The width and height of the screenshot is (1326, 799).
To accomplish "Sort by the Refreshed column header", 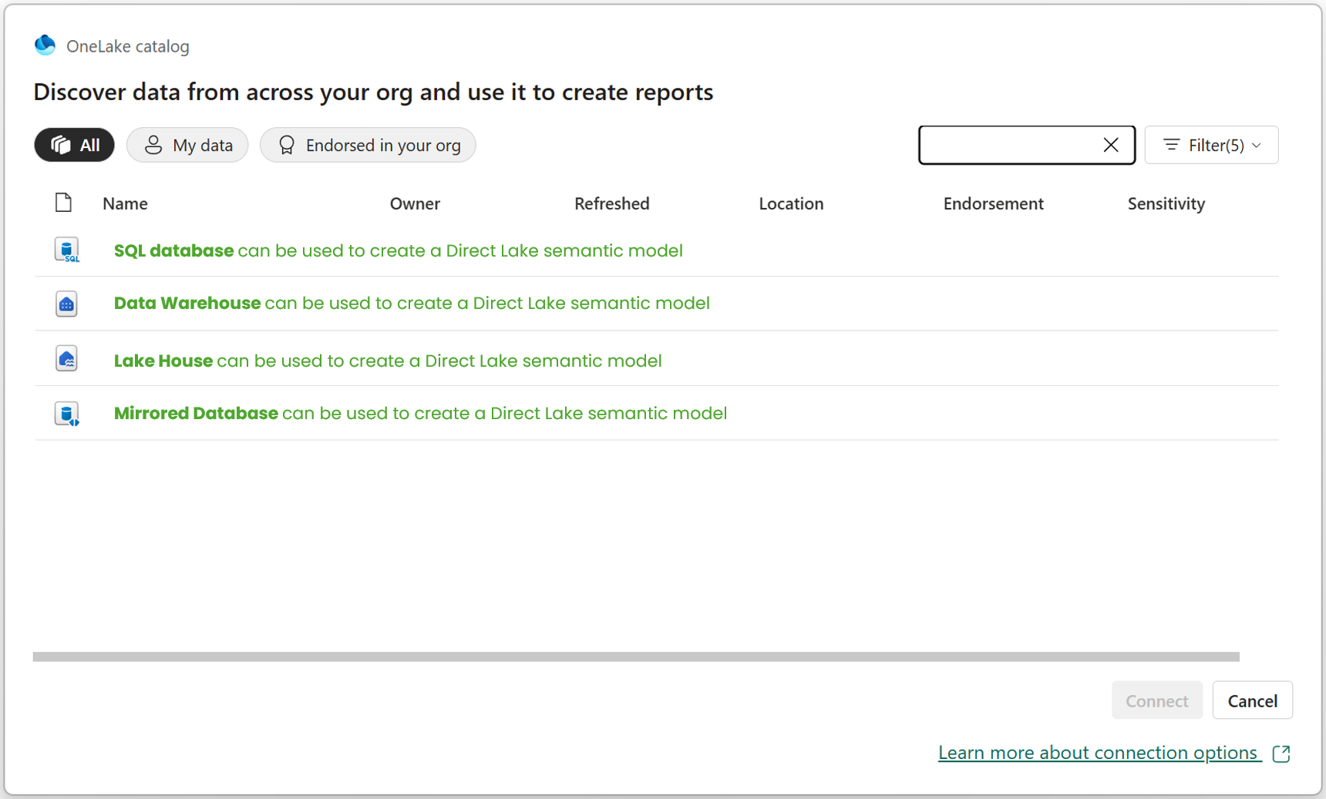I will pyautogui.click(x=612, y=203).
